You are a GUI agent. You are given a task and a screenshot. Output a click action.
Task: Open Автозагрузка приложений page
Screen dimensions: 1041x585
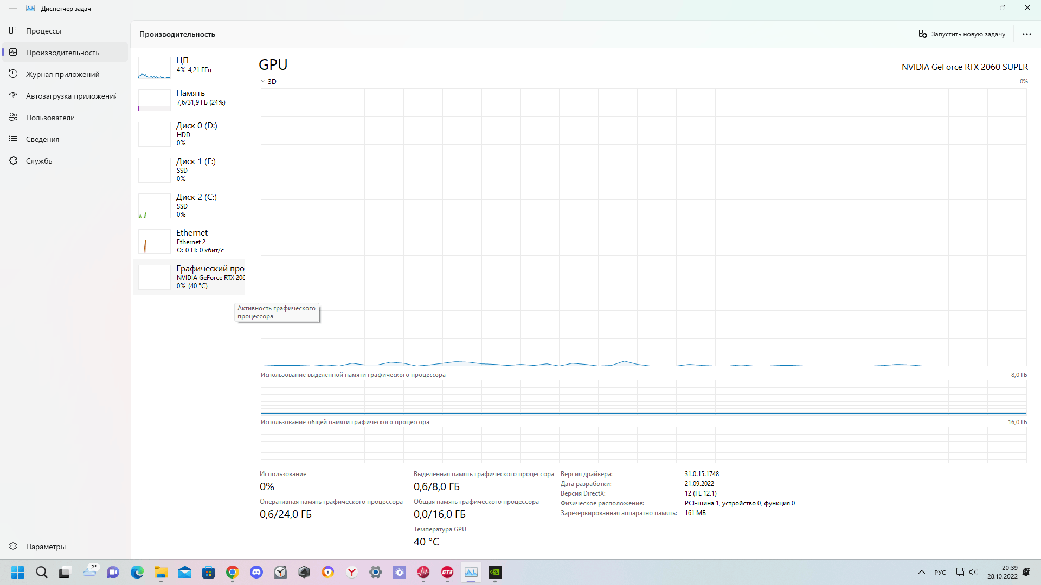coord(65,96)
